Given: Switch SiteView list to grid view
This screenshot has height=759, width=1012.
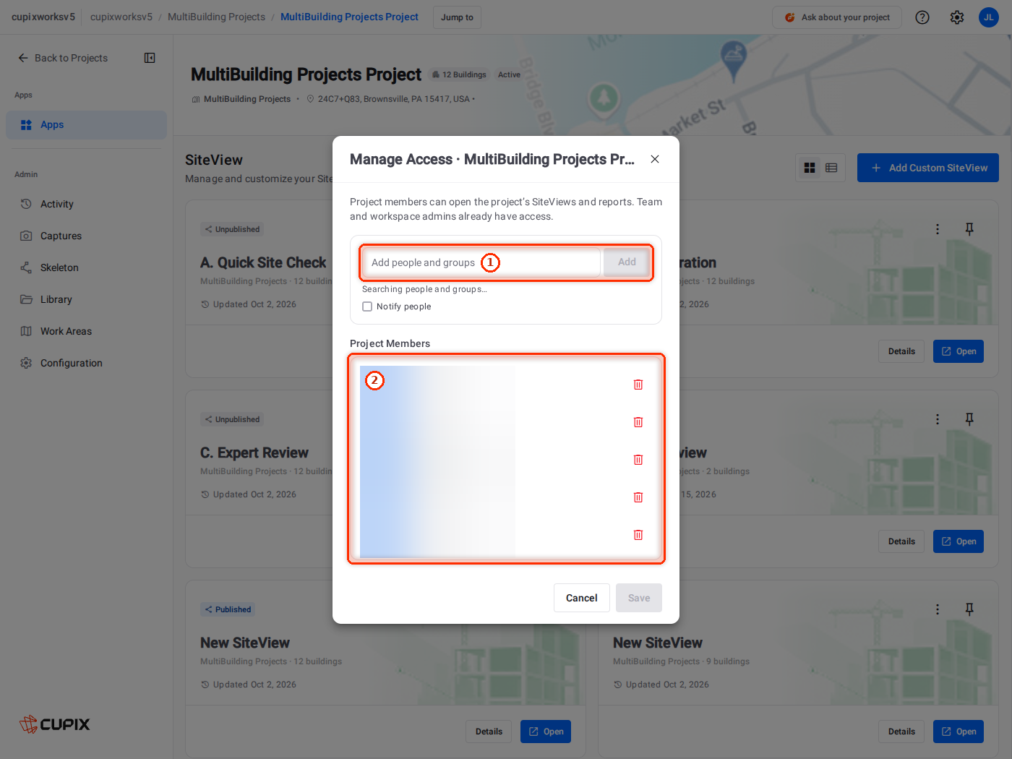Looking at the screenshot, I should click(810, 168).
